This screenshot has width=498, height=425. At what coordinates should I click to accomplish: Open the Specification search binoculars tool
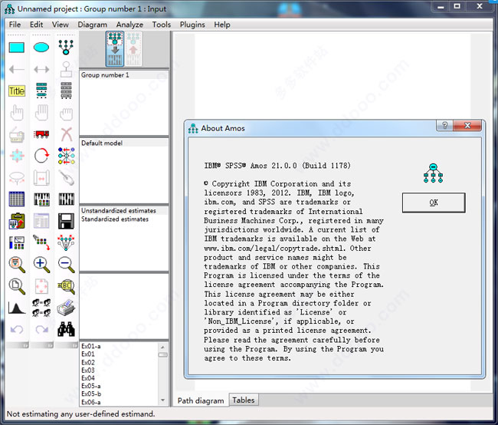(66, 329)
